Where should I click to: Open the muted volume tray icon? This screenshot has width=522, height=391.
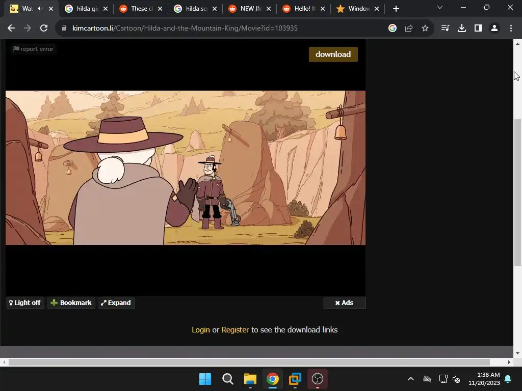(456, 379)
